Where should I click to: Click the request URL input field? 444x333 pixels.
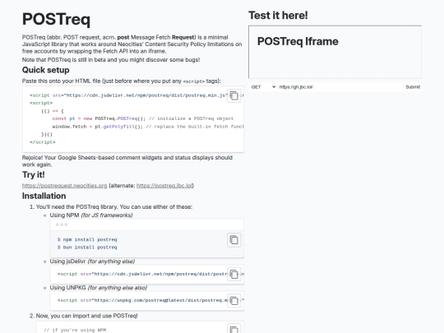340,87
